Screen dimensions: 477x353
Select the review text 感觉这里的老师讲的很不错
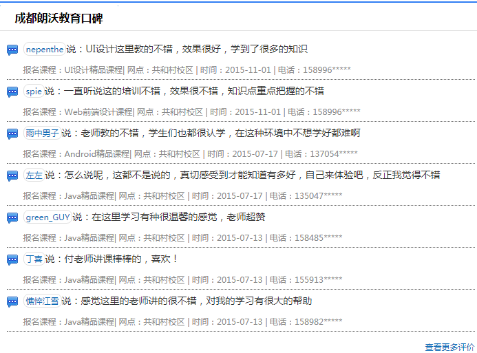point(196,301)
